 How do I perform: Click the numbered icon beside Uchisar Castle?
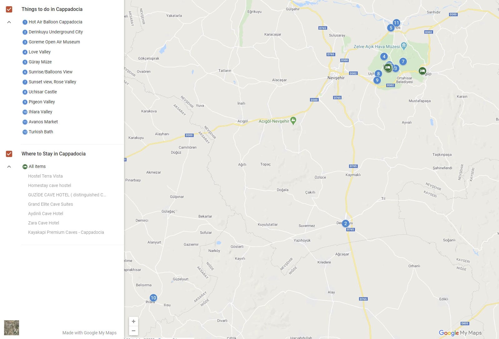(25, 92)
